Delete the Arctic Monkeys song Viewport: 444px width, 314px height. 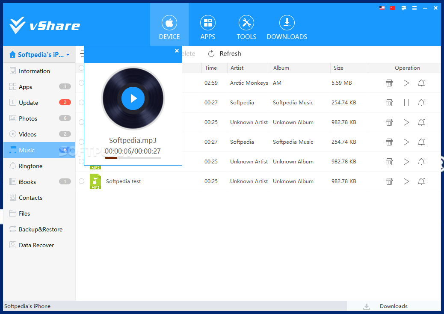[389, 83]
